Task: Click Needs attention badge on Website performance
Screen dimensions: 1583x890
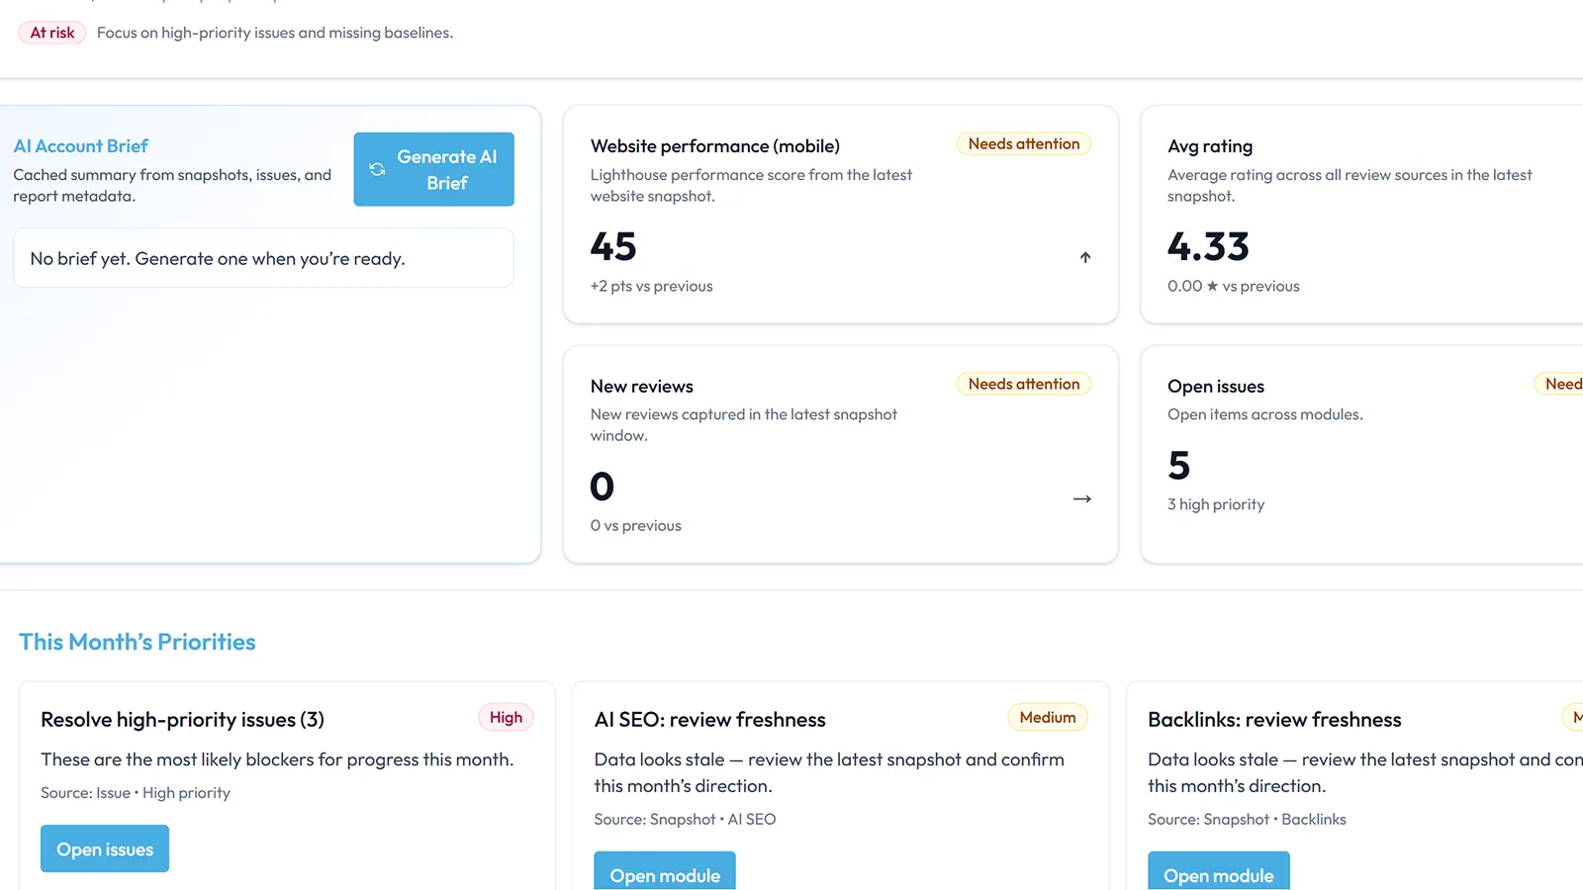Action: (x=1024, y=144)
